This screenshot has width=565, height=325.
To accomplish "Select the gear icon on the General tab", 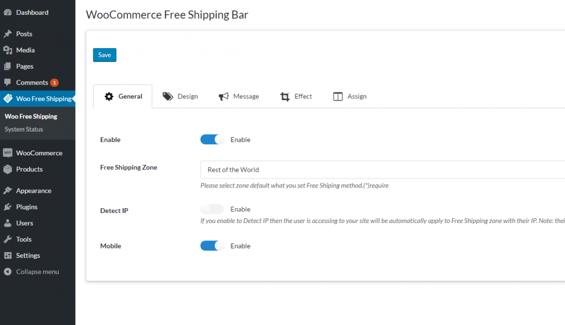I will click(108, 96).
